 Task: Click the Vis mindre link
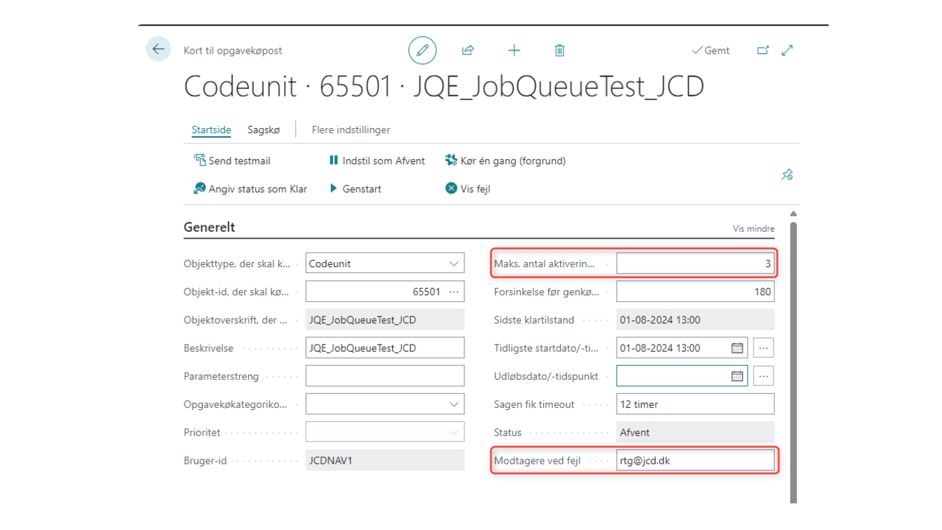pyautogui.click(x=754, y=229)
